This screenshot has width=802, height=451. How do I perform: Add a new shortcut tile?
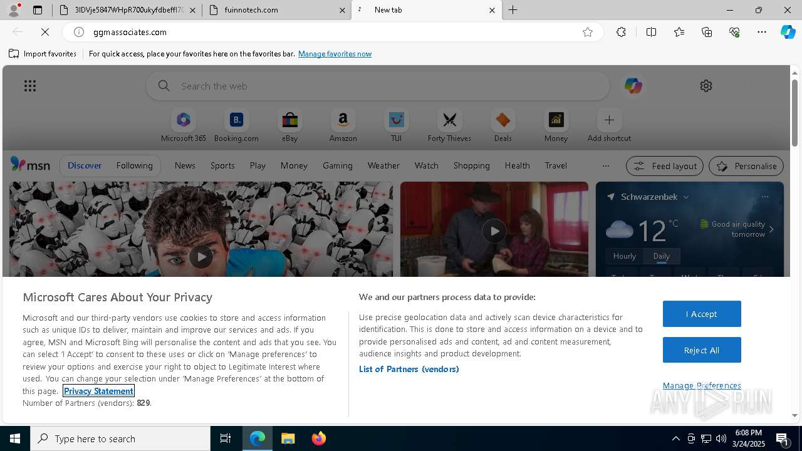[x=609, y=126]
